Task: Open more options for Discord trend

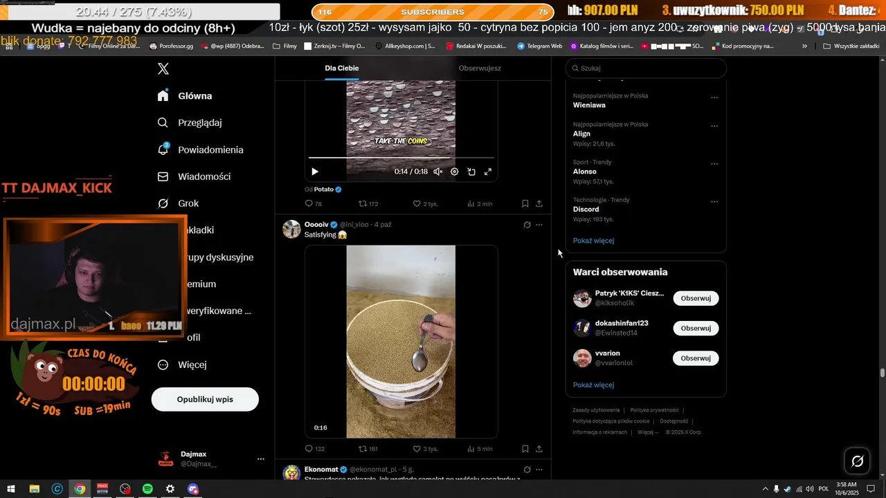Action: click(714, 202)
